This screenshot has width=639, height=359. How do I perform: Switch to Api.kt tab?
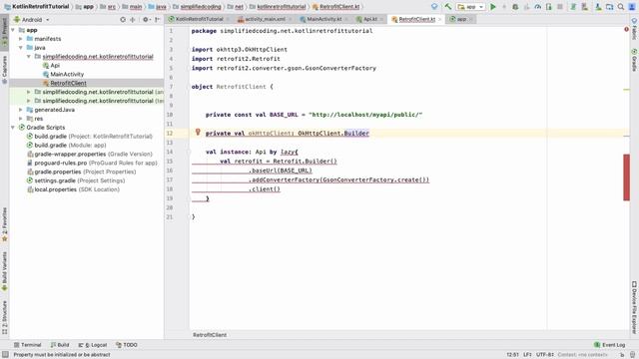tap(369, 19)
